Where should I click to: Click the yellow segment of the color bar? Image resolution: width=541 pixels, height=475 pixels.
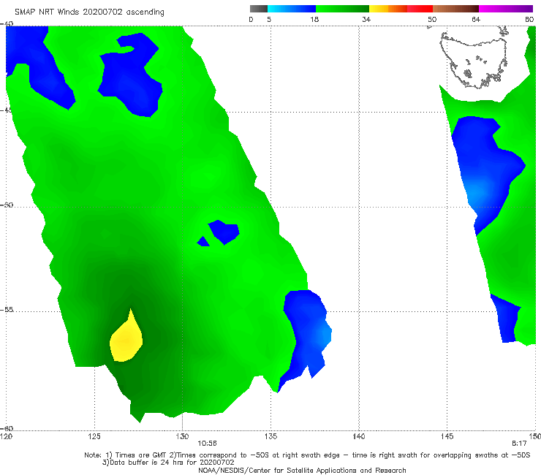pyautogui.click(x=379, y=9)
